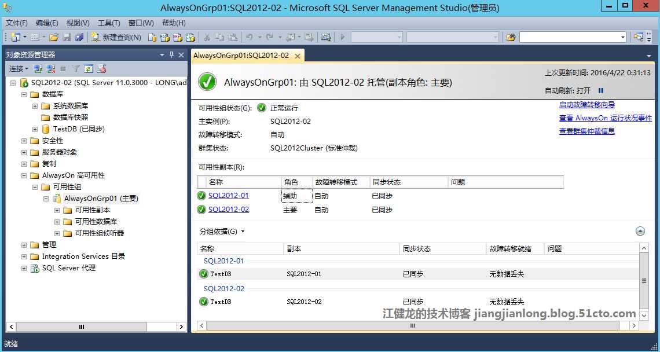Select the 可用性数据库 folder
Image resolution: width=660 pixels, height=352 pixels.
click(x=96, y=222)
